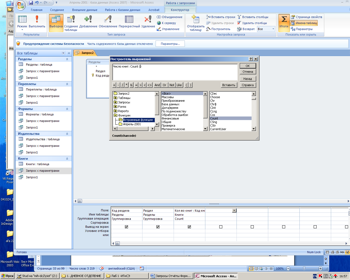This screenshot has width=350, height=280.
Task: Click К серверу option
Action: (x=166, y=23)
